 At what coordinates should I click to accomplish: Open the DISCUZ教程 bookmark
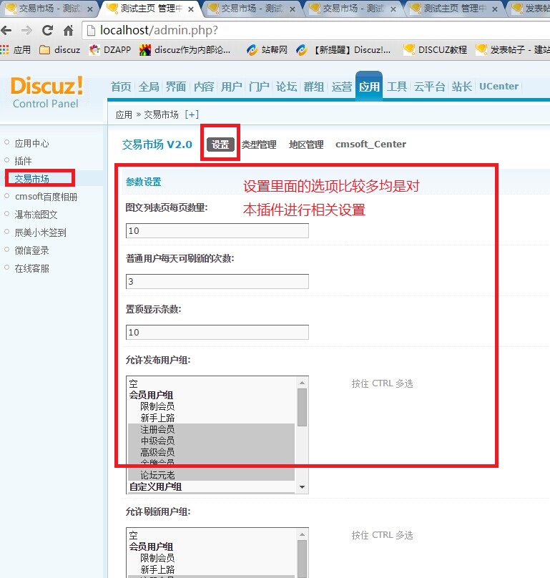[435, 50]
